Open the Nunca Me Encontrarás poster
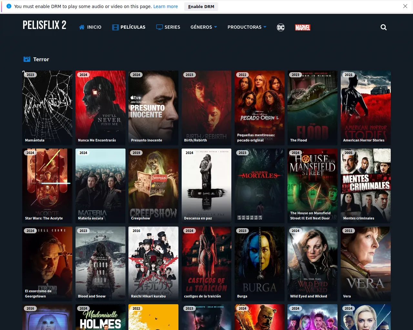Viewport: 413px width, 330px height. 100,108
